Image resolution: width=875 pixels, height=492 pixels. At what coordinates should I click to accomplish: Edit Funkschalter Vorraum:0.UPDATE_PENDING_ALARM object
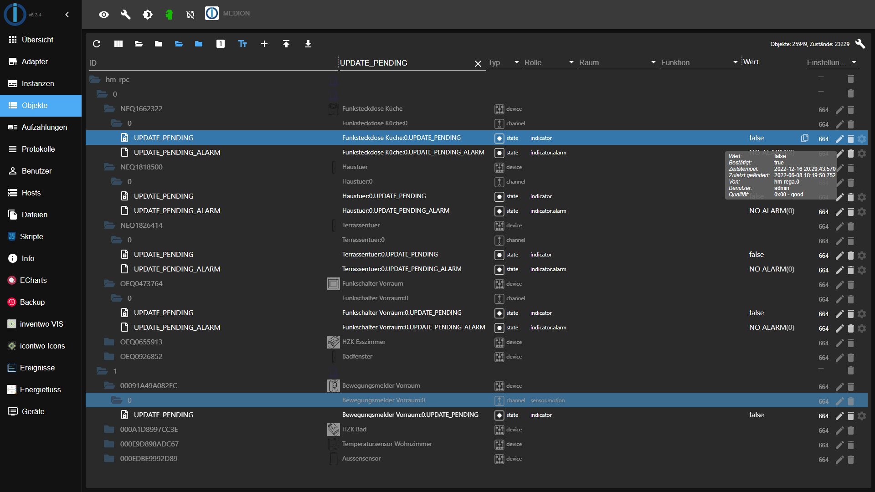[x=839, y=328]
